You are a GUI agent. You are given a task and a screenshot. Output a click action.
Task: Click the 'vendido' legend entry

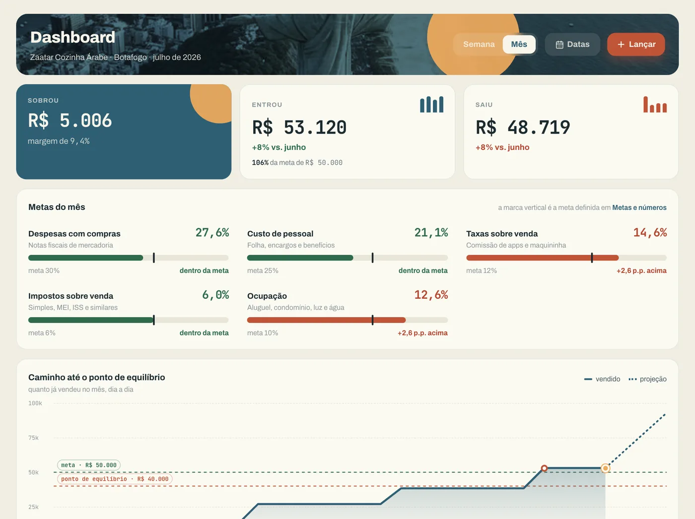click(x=602, y=379)
